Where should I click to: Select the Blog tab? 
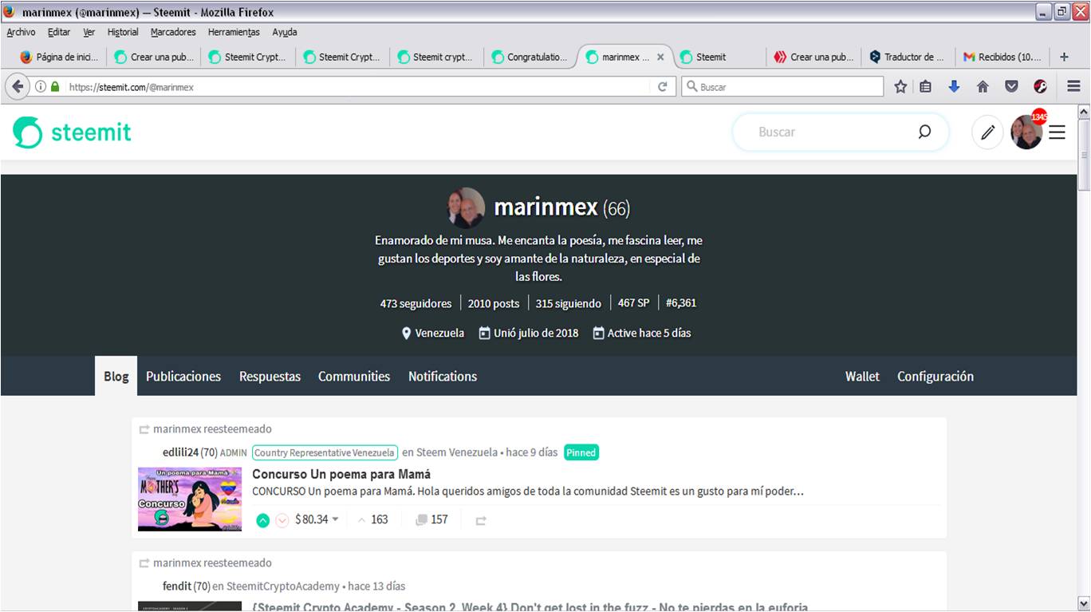pyautogui.click(x=116, y=376)
